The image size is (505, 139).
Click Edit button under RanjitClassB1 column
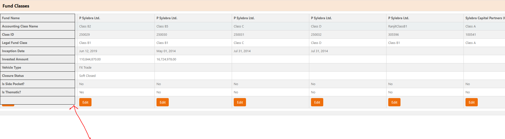pyautogui.click(x=394, y=102)
